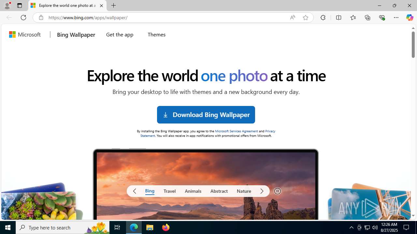The width and height of the screenshot is (417, 234).
Task: Click the scrollbar down arrow
Action: pyautogui.click(x=413, y=215)
